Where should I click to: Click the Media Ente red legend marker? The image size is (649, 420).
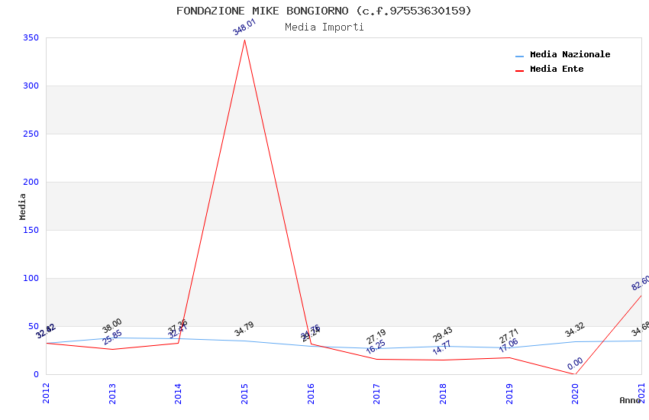tap(519, 71)
